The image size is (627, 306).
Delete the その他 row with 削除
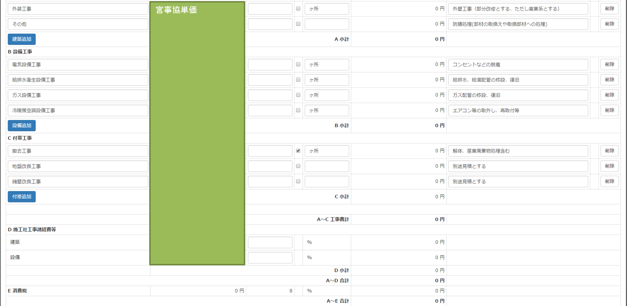click(x=609, y=24)
